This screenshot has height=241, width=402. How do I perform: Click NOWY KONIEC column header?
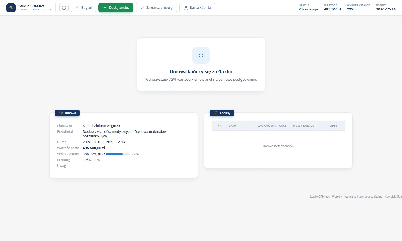pyautogui.click(x=304, y=126)
